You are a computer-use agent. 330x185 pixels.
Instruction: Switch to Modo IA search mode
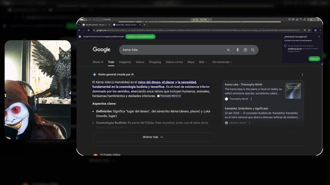coord(98,62)
